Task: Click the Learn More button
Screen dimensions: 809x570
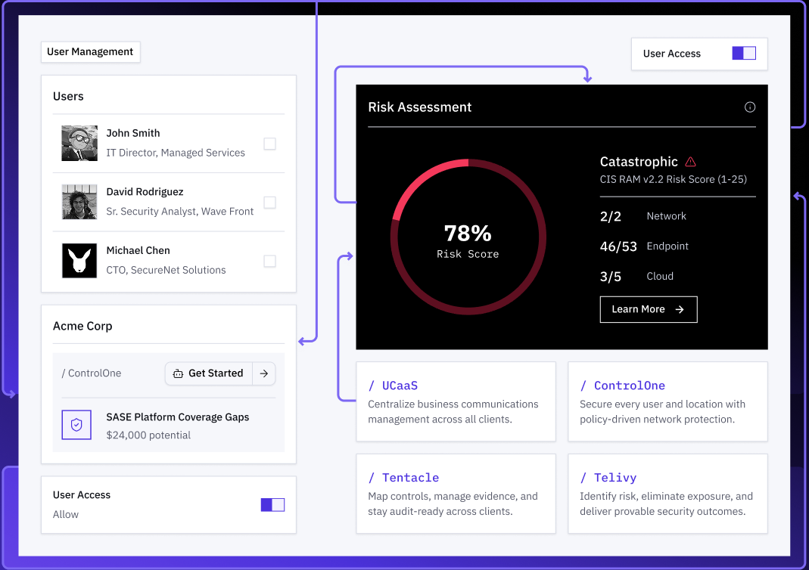Action: (649, 309)
